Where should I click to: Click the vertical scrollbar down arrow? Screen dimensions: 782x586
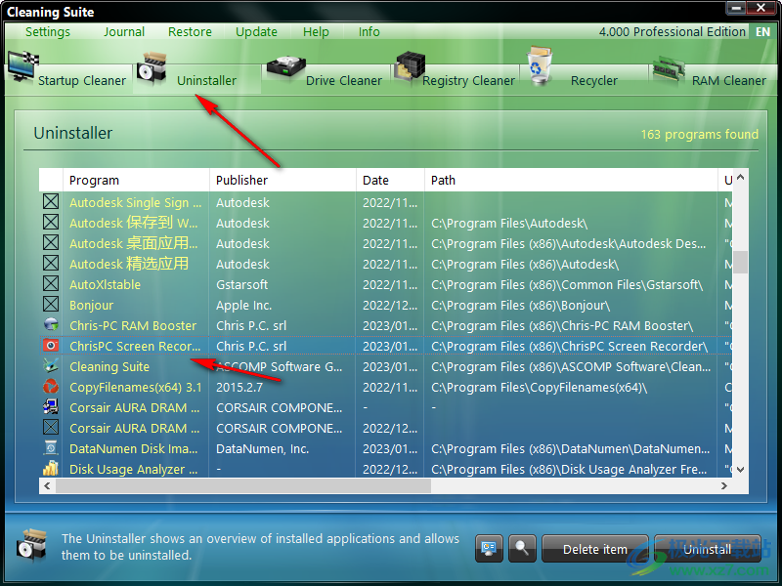pos(741,470)
